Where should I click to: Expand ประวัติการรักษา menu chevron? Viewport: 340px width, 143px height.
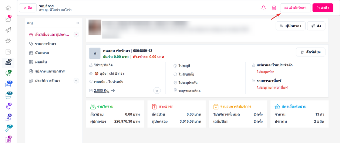(76, 81)
